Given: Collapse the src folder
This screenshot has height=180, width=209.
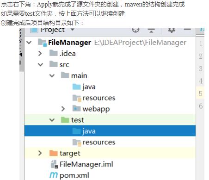Looking at the screenshot, I should tap(40, 64).
